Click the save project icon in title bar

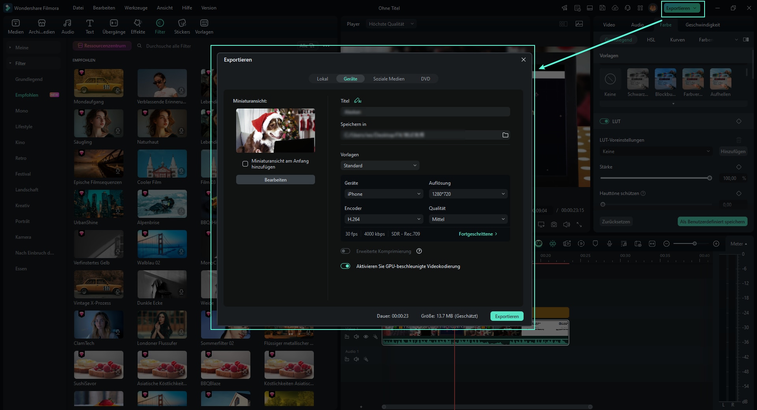(x=602, y=8)
